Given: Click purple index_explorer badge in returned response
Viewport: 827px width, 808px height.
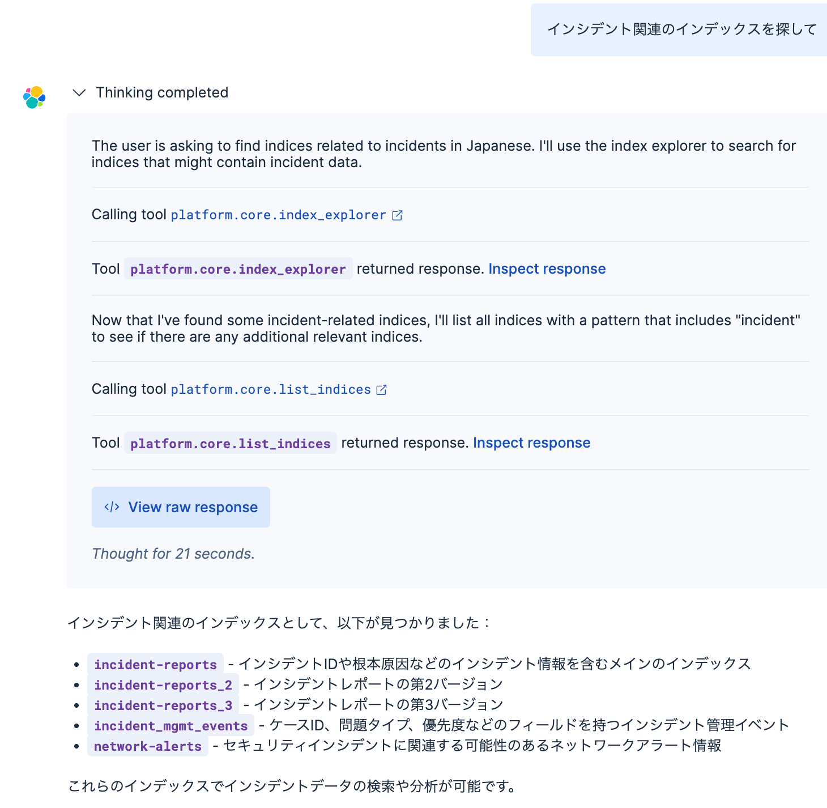Looking at the screenshot, I should coord(238,269).
